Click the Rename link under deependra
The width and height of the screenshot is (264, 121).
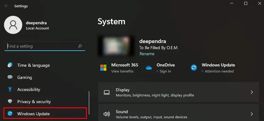click(147, 54)
